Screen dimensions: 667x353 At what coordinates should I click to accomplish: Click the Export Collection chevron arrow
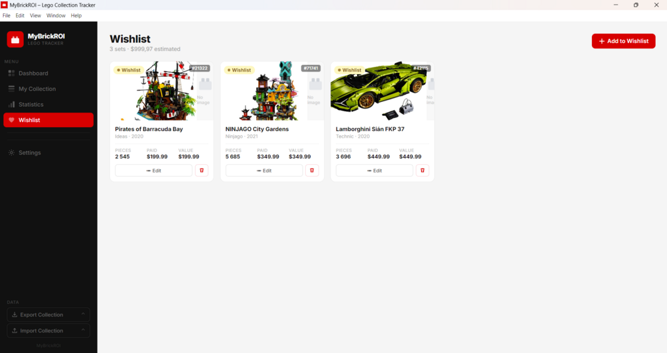83,315
